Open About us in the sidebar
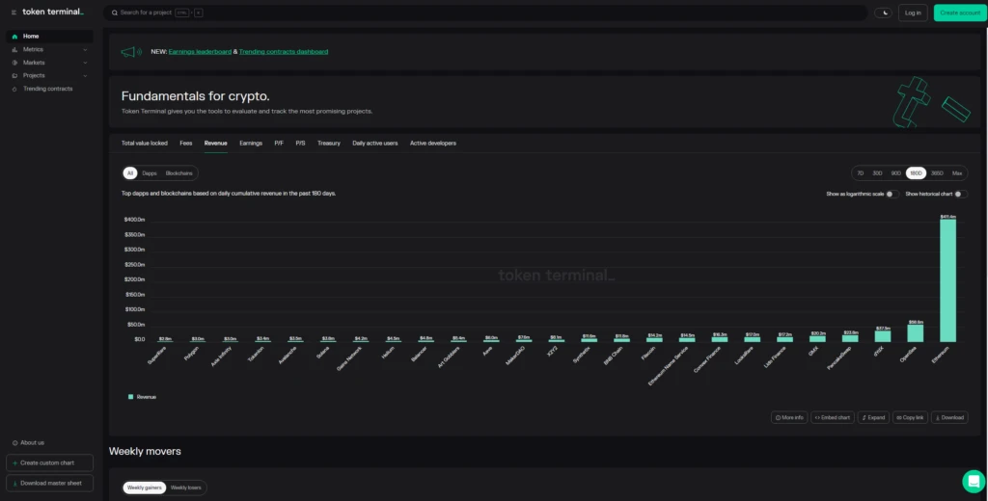Image resolution: width=988 pixels, height=501 pixels. pos(28,442)
